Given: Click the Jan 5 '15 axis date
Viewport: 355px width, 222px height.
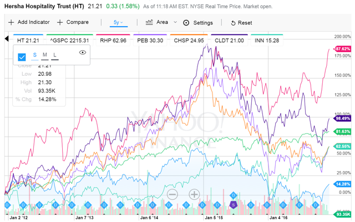Looking at the screenshot, I should (214, 218).
